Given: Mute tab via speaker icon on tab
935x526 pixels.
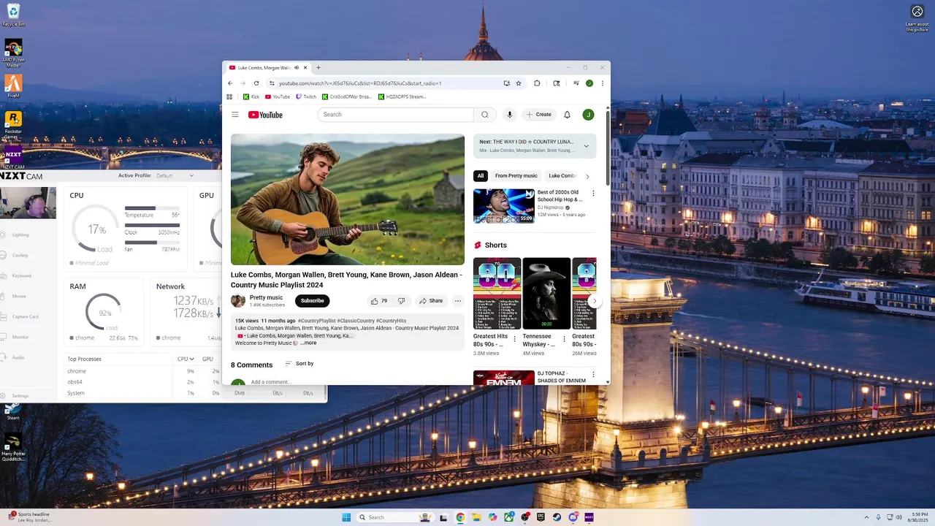Looking at the screenshot, I should (296, 68).
